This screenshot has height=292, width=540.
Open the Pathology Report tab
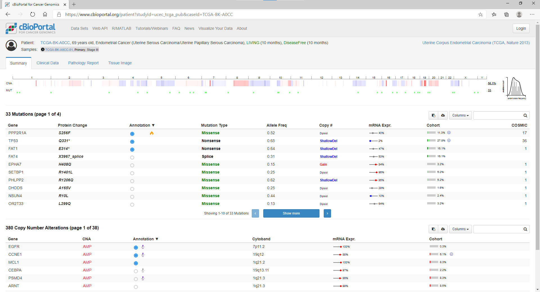83,63
